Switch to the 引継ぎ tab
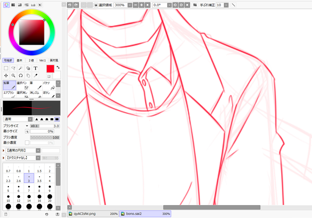 [8, 60]
